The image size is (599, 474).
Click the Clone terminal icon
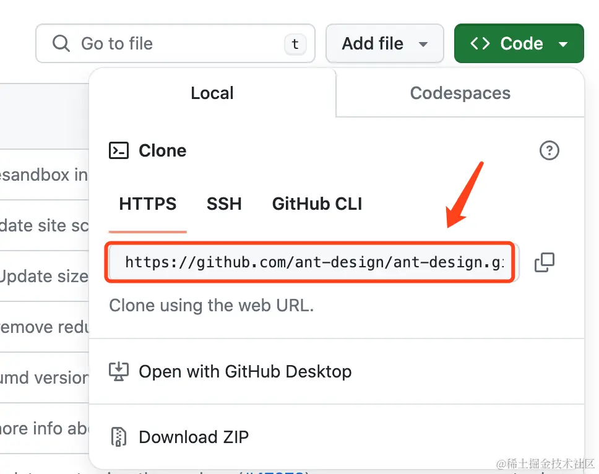(119, 150)
